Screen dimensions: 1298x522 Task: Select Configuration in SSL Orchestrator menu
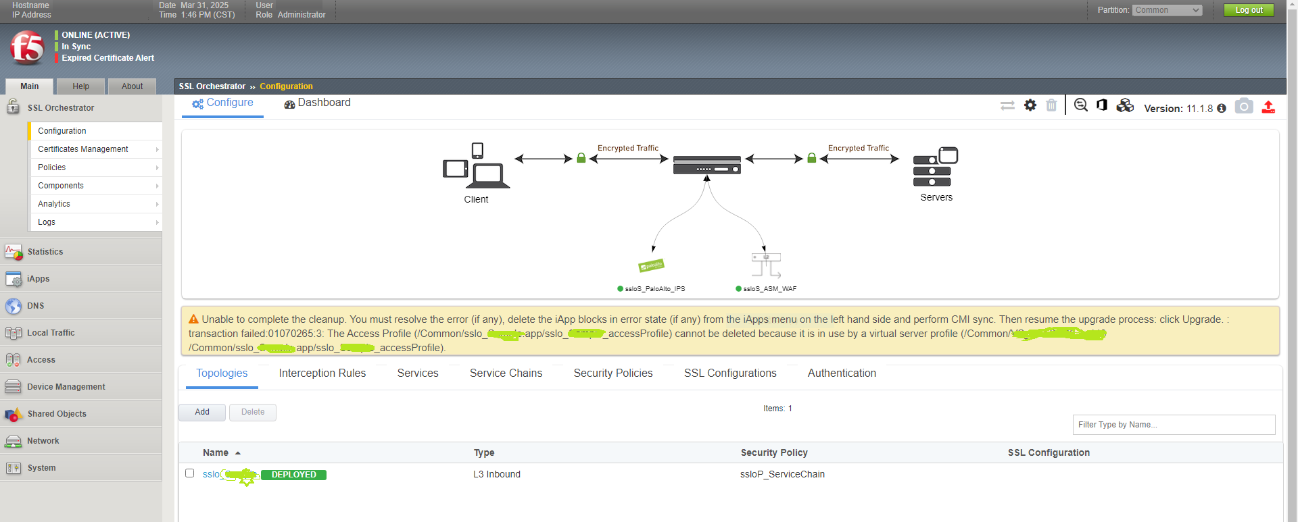tap(95, 131)
